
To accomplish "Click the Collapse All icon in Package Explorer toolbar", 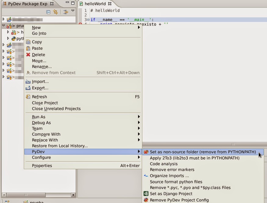I will [48, 11].
